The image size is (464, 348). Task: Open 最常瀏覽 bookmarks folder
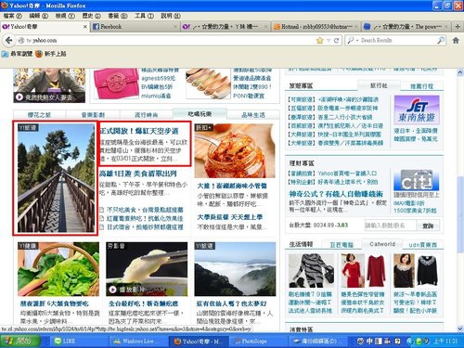pos(18,54)
